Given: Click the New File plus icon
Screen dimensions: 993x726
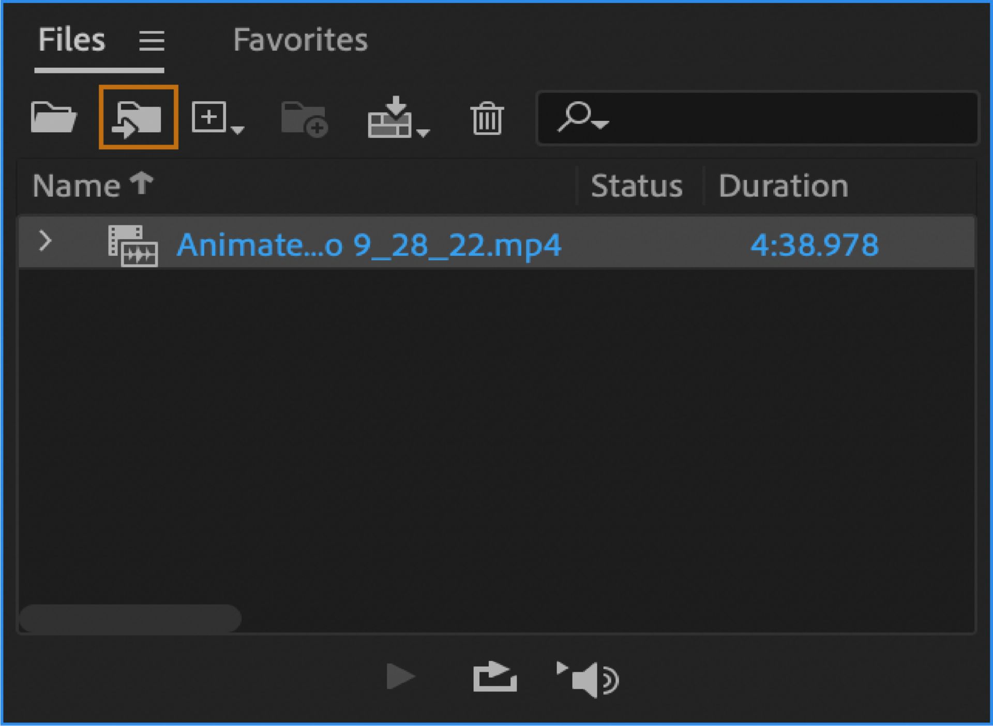Looking at the screenshot, I should pos(209,117).
